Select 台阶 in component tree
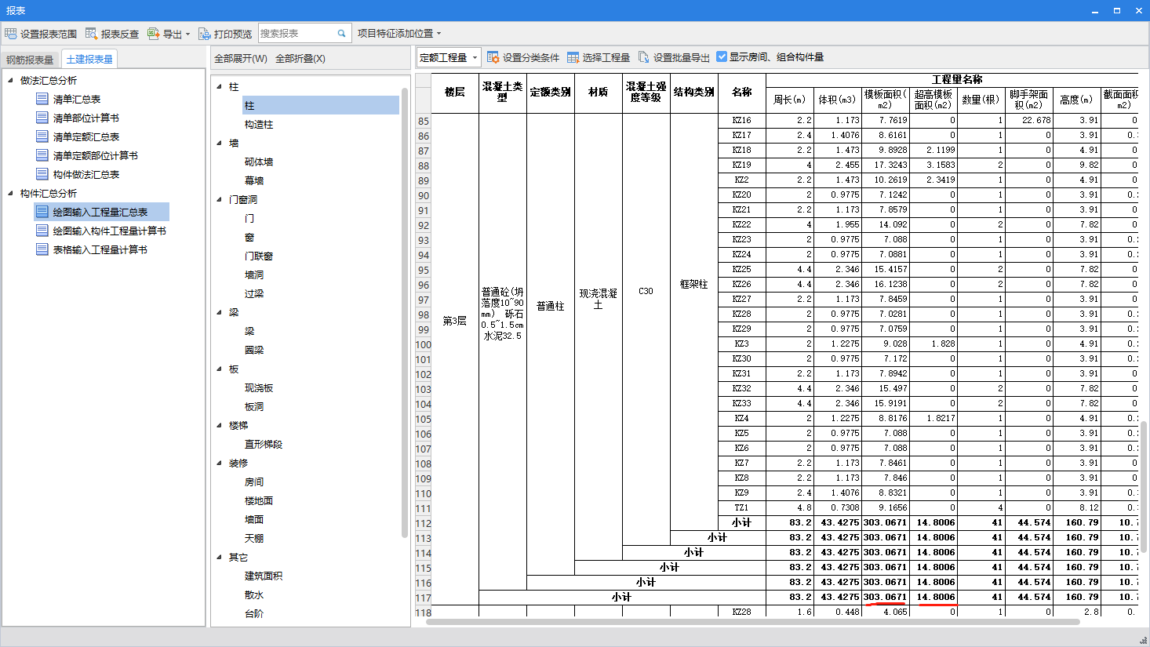Viewport: 1150px width, 647px height. [254, 613]
